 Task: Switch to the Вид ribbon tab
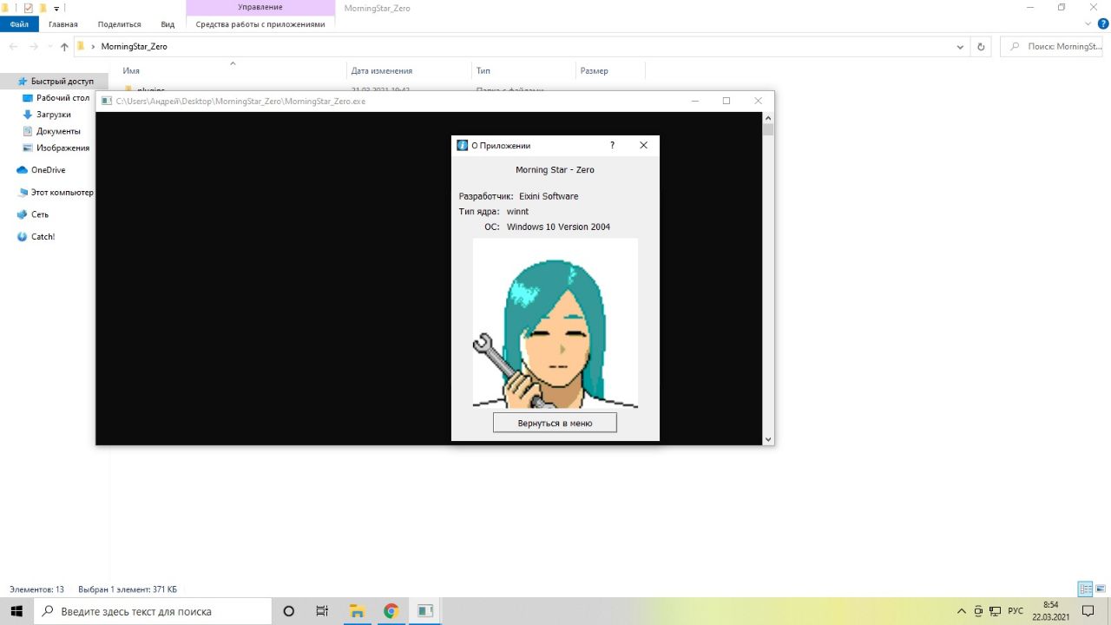pos(168,24)
